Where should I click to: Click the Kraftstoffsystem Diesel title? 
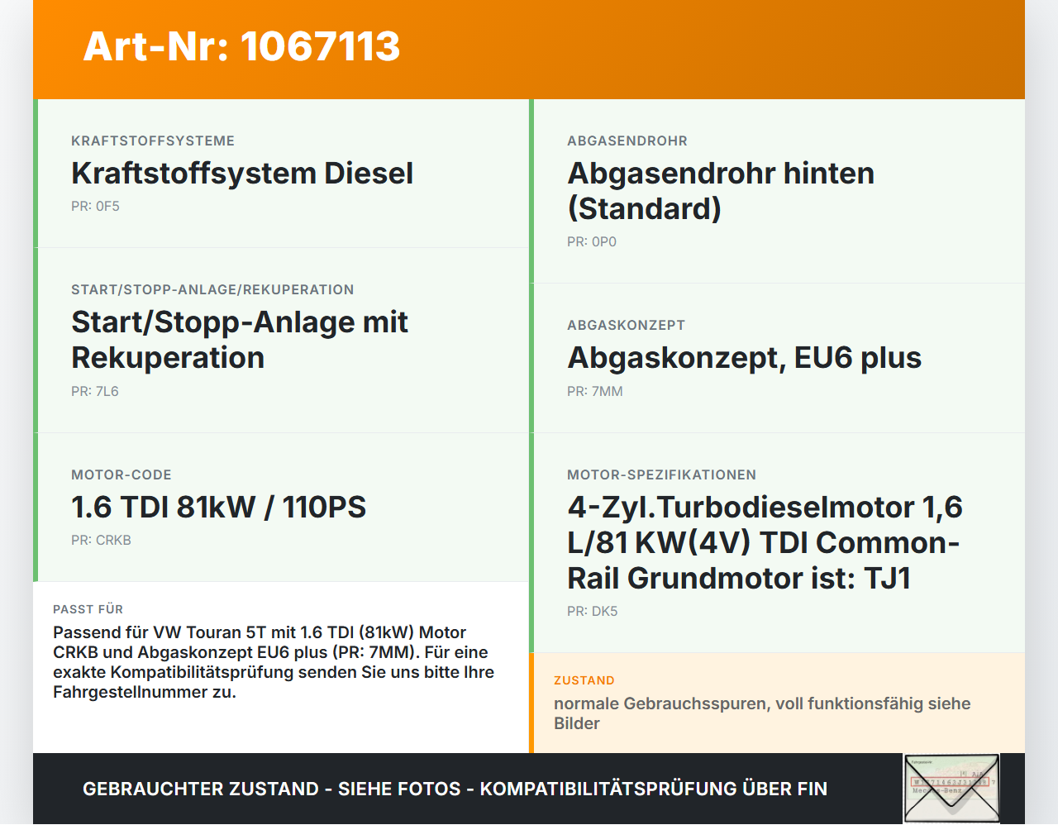click(242, 173)
